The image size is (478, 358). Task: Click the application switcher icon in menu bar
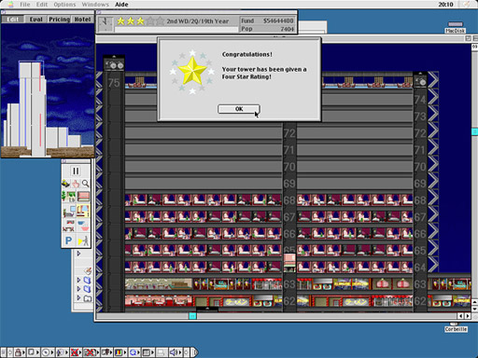[467, 5]
